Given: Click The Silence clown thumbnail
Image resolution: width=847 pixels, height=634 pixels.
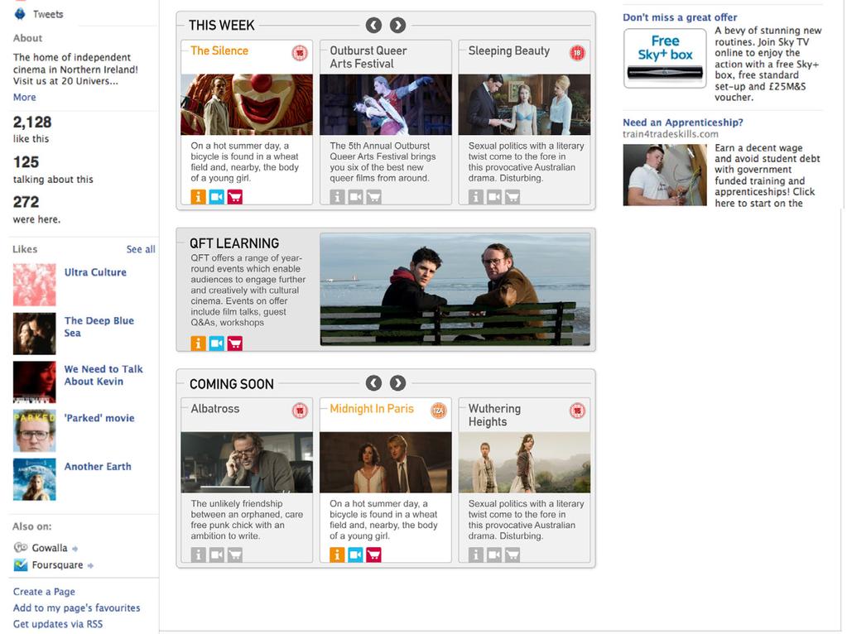Looking at the screenshot, I should (247, 105).
